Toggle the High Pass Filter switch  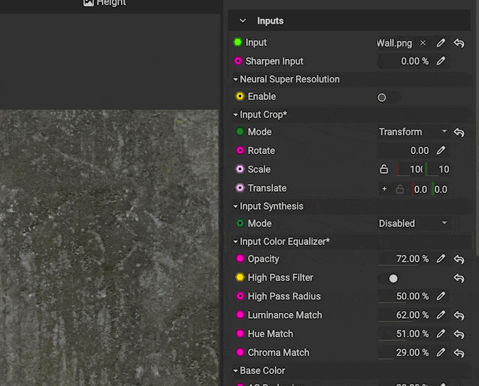pos(389,278)
